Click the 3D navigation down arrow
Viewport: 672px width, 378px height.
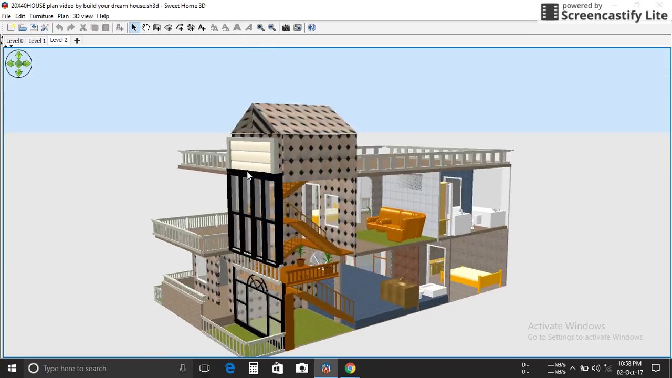19,72
